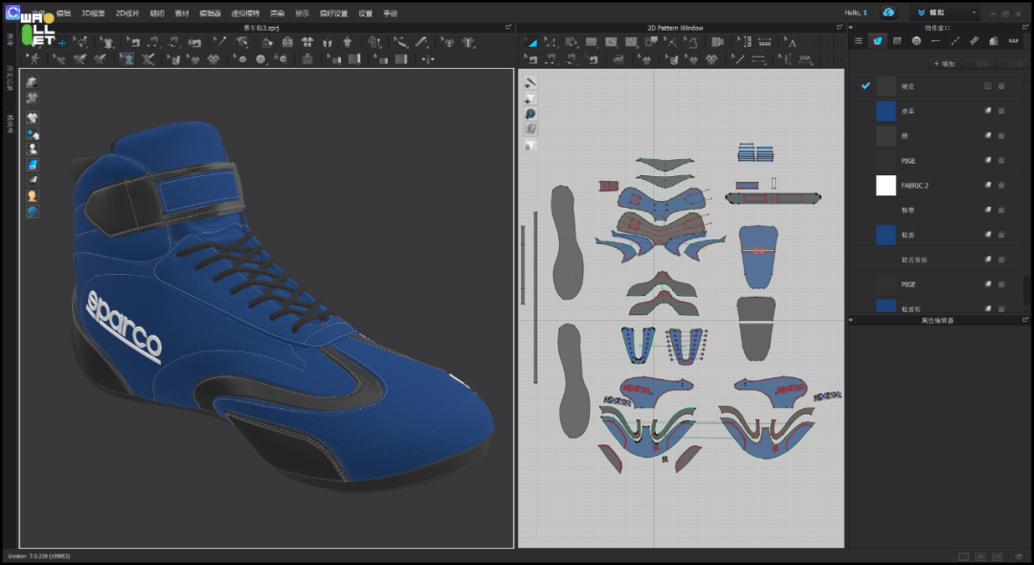Click the avatar display icon in 3D viewport sidebar
This screenshot has height=565, width=1034.
point(33,195)
